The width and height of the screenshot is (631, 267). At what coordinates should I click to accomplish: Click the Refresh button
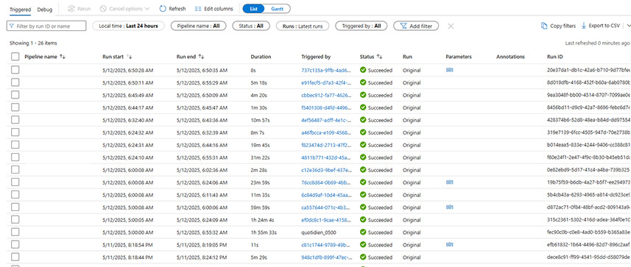pos(172,8)
